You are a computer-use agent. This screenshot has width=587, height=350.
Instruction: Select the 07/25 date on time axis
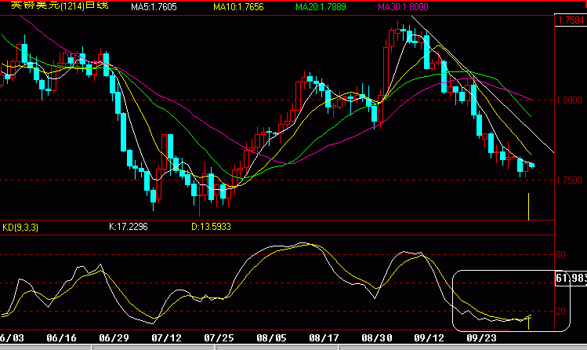[219, 338]
